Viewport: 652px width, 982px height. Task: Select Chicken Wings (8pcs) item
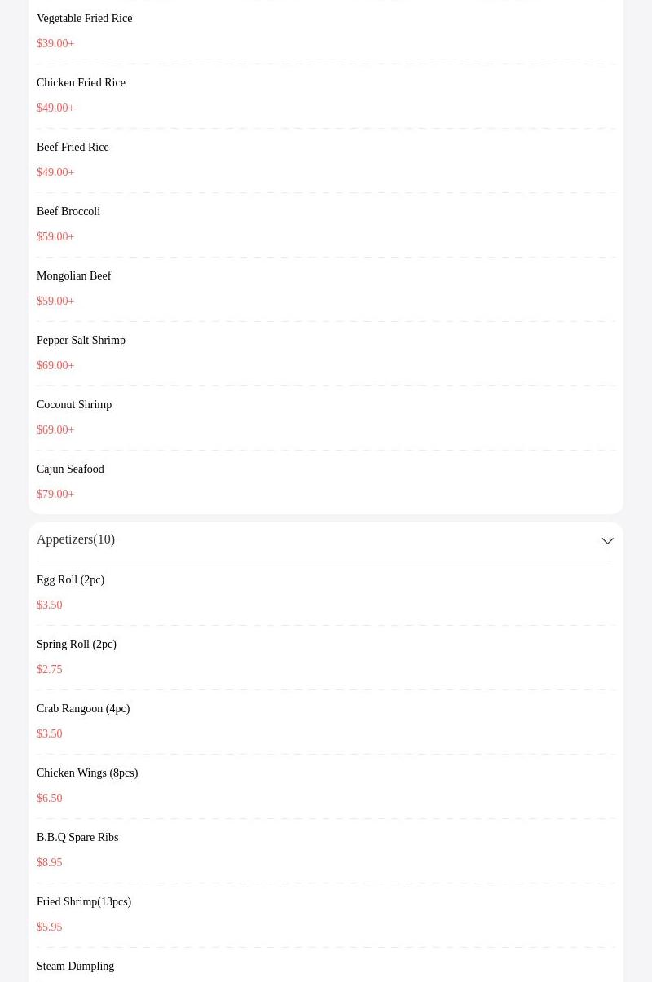326,786
